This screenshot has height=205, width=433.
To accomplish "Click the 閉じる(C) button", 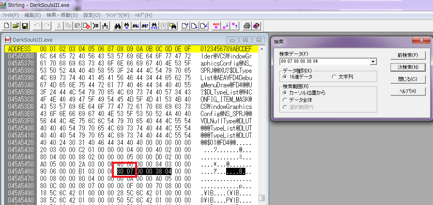I will [x=408, y=79].
